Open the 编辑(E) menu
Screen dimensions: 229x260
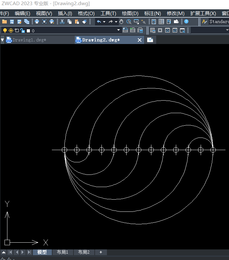click(x=23, y=13)
